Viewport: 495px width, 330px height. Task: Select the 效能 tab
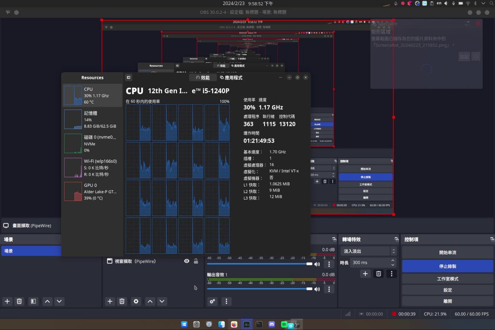pos(203,78)
